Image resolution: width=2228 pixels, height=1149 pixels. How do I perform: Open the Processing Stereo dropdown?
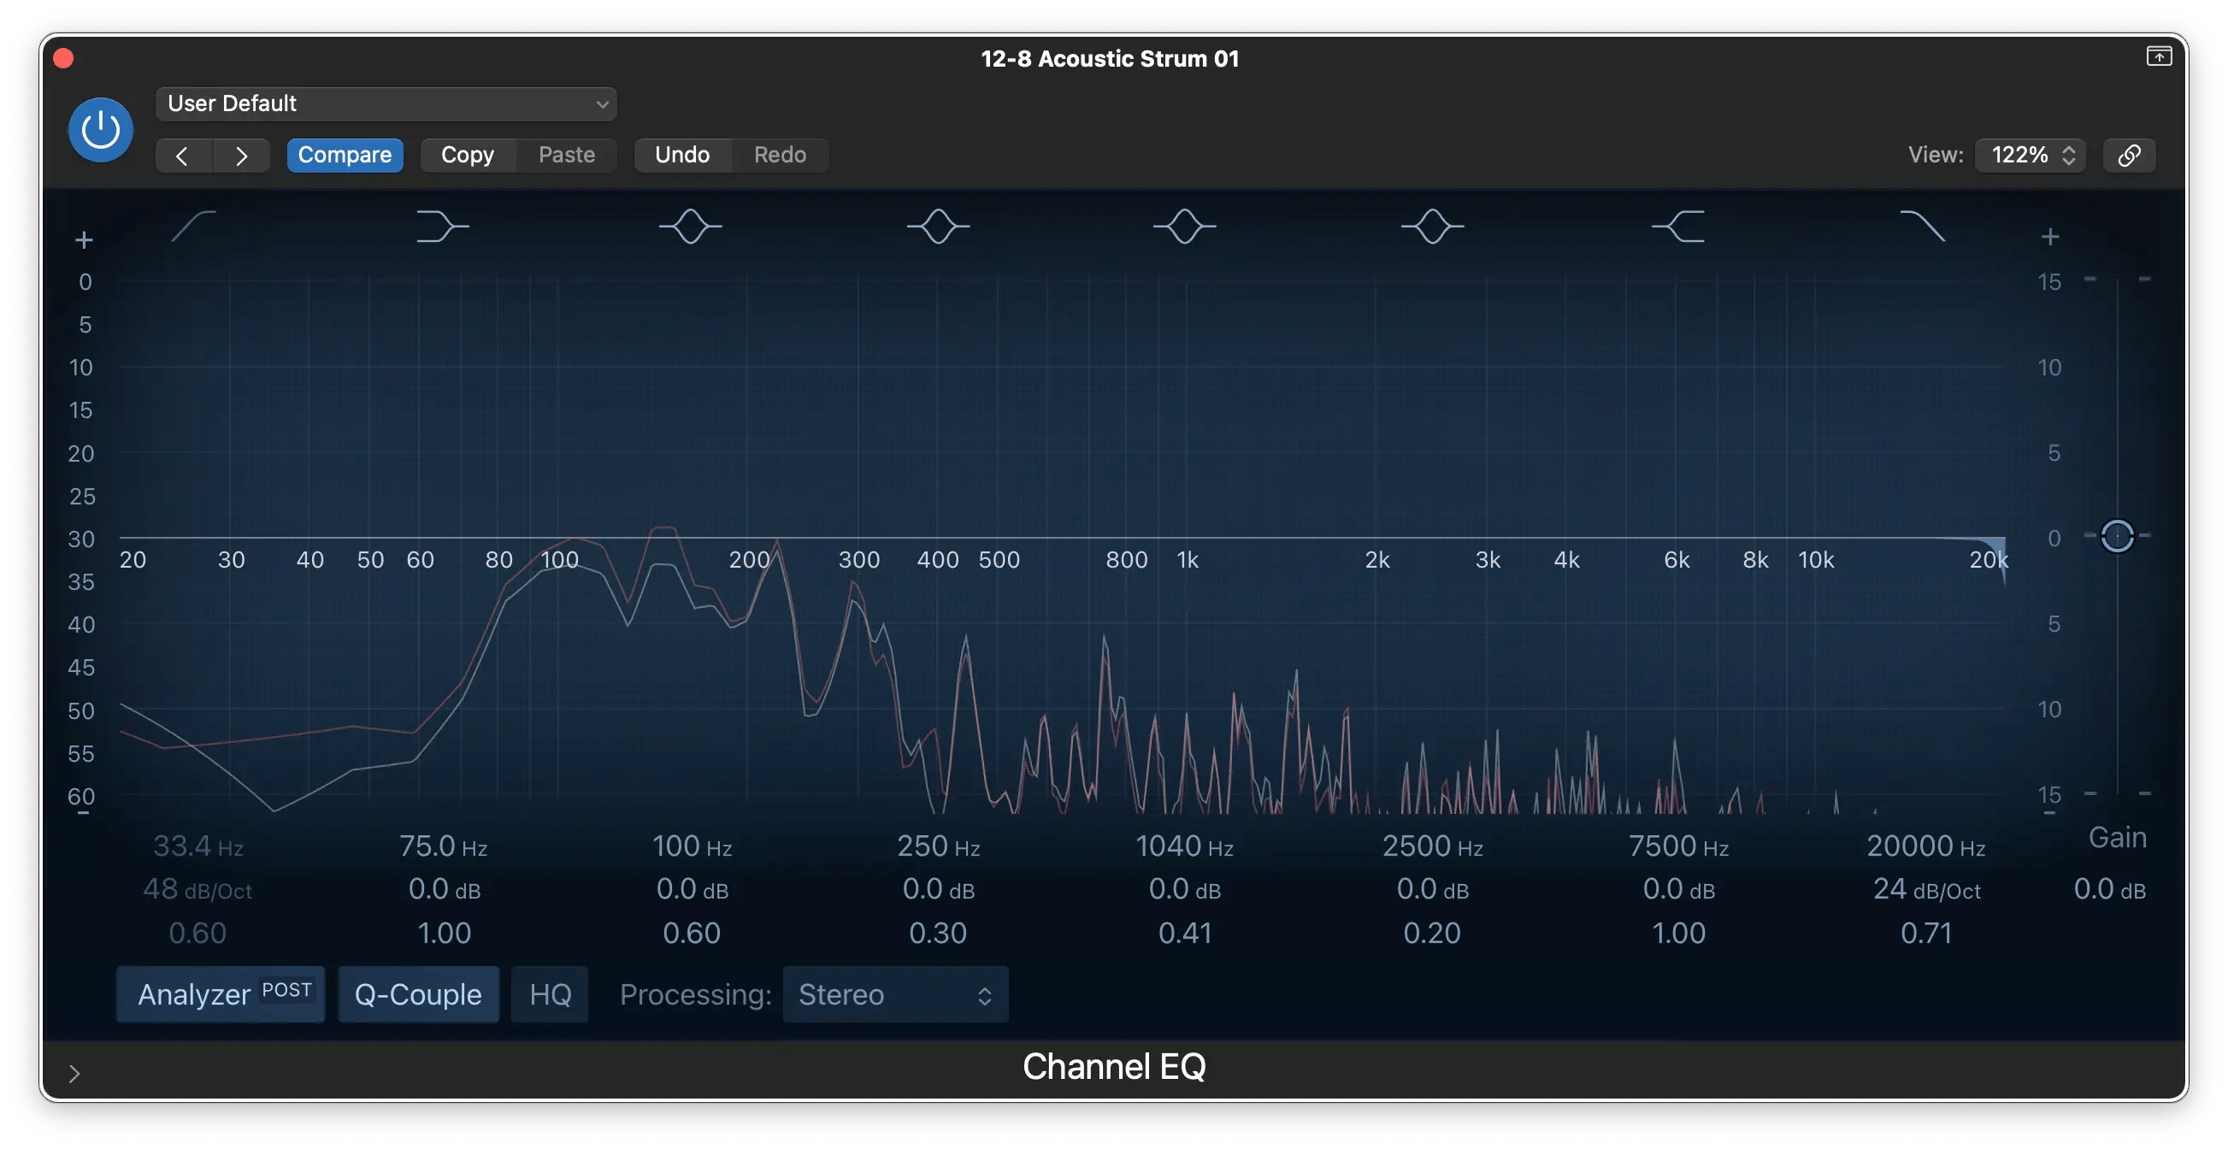(x=894, y=994)
